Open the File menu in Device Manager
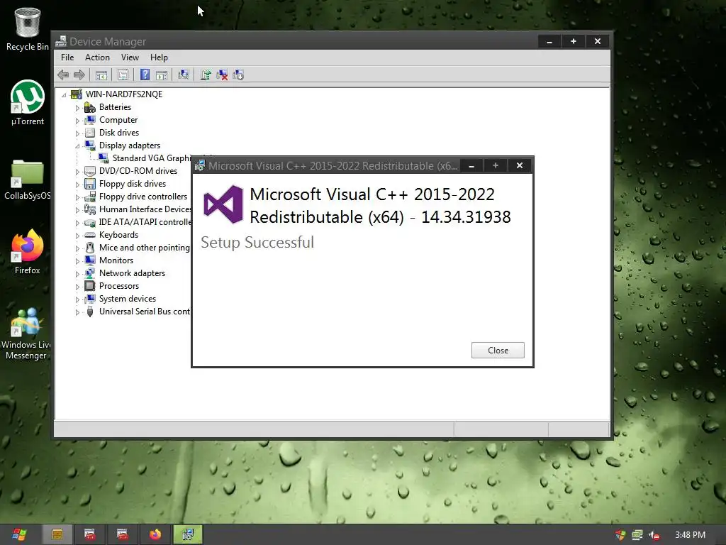This screenshot has width=726, height=545. (x=67, y=57)
